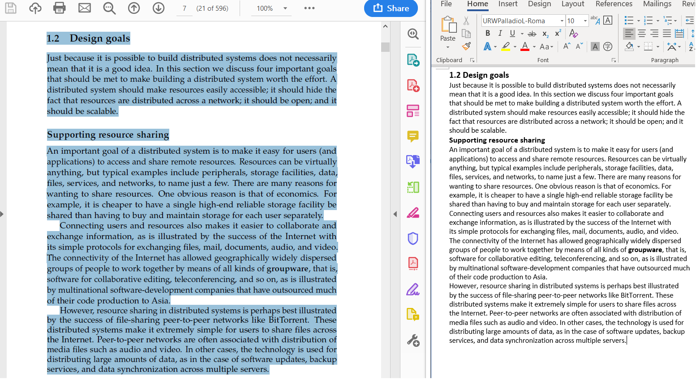Open Protect shield tool in sidebar
Viewport: 696px width, 379px height.
[x=413, y=238]
